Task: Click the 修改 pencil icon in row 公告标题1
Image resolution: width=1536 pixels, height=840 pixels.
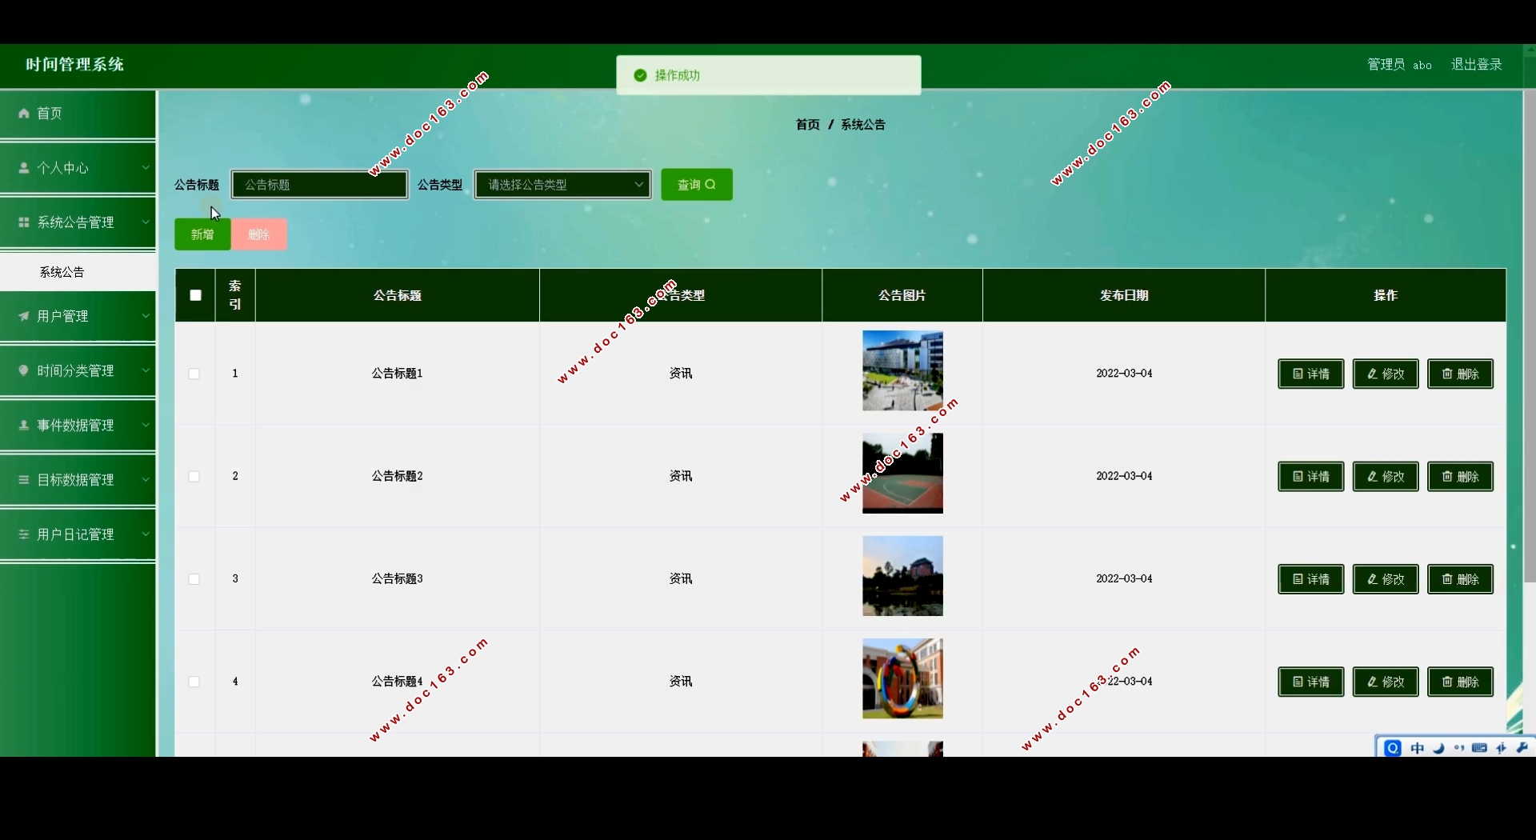Action: pyautogui.click(x=1372, y=374)
